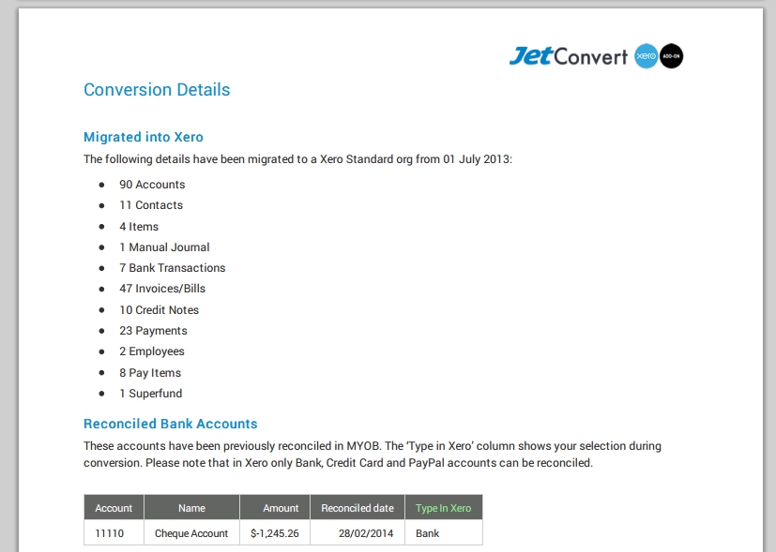Click the black ADD-ON badge icon
This screenshot has width=776, height=552.
click(671, 56)
